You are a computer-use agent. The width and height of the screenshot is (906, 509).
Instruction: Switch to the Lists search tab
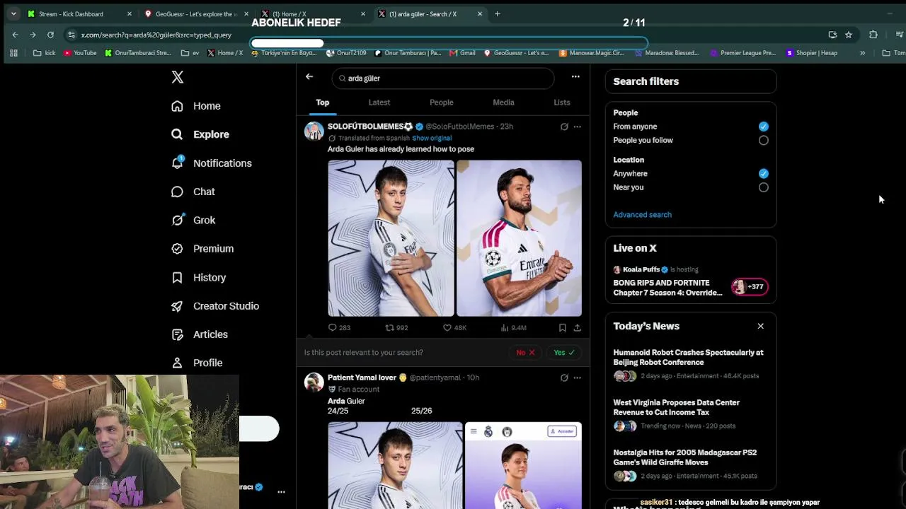[x=562, y=103]
